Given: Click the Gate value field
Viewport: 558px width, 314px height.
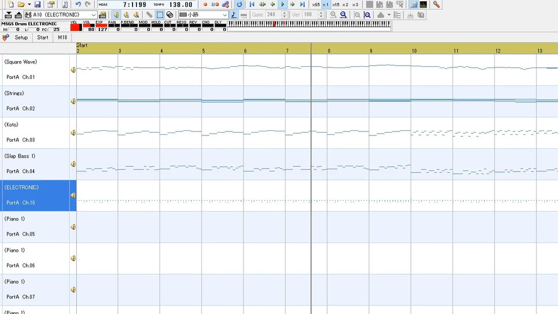Looking at the screenshot, I should 273,15.
